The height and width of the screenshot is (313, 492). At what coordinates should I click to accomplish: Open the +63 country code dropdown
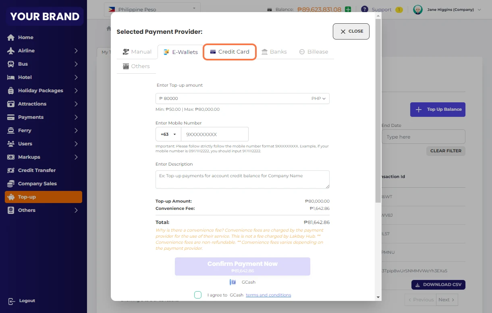[168, 134]
